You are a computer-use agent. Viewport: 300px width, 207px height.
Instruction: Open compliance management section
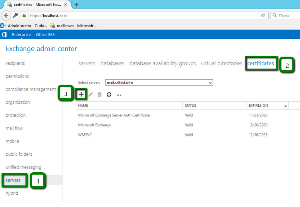tap(31, 89)
